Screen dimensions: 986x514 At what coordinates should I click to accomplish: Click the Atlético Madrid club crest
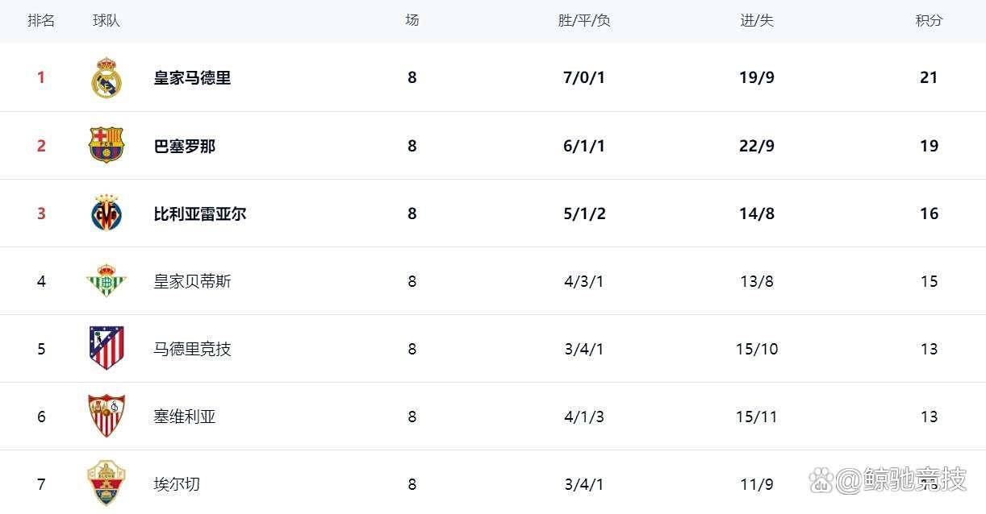click(x=107, y=348)
